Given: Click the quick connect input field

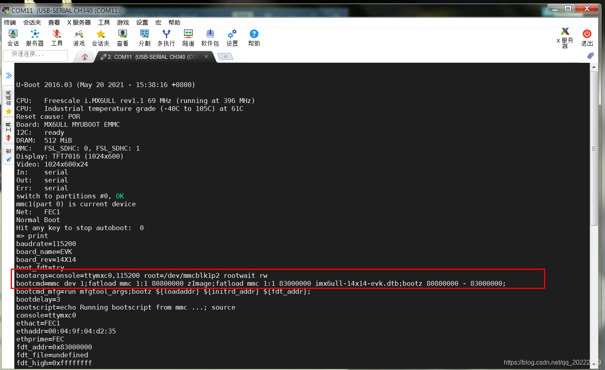Looking at the screenshot, I should pos(35,56).
